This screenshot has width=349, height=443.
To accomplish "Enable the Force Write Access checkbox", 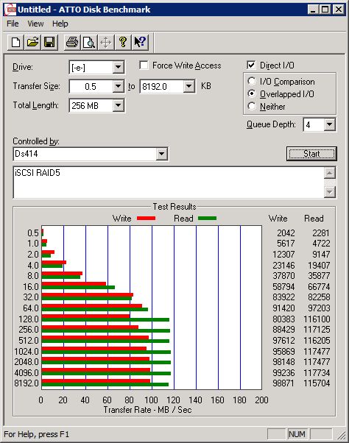I will tap(144, 65).
